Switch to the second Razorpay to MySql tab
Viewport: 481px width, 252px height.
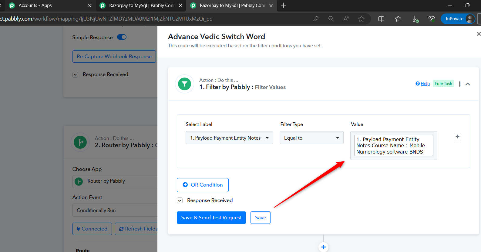pos(141,5)
